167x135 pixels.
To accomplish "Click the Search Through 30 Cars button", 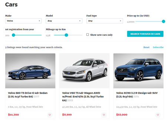I will click(x=145, y=34).
